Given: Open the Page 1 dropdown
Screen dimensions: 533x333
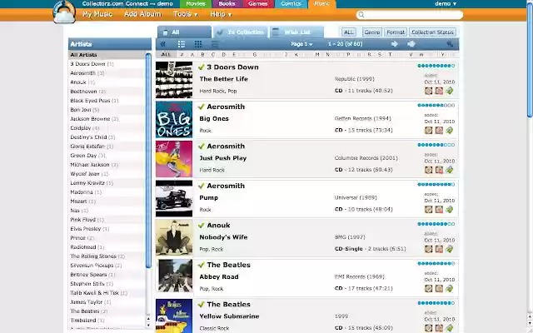Looking at the screenshot, I should coord(301,44).
